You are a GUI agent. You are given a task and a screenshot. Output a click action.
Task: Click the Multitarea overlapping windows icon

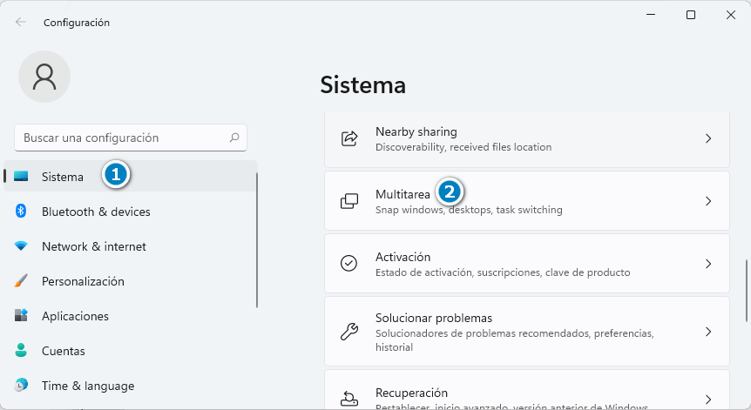pyautogui.click(x=349, y=201)
